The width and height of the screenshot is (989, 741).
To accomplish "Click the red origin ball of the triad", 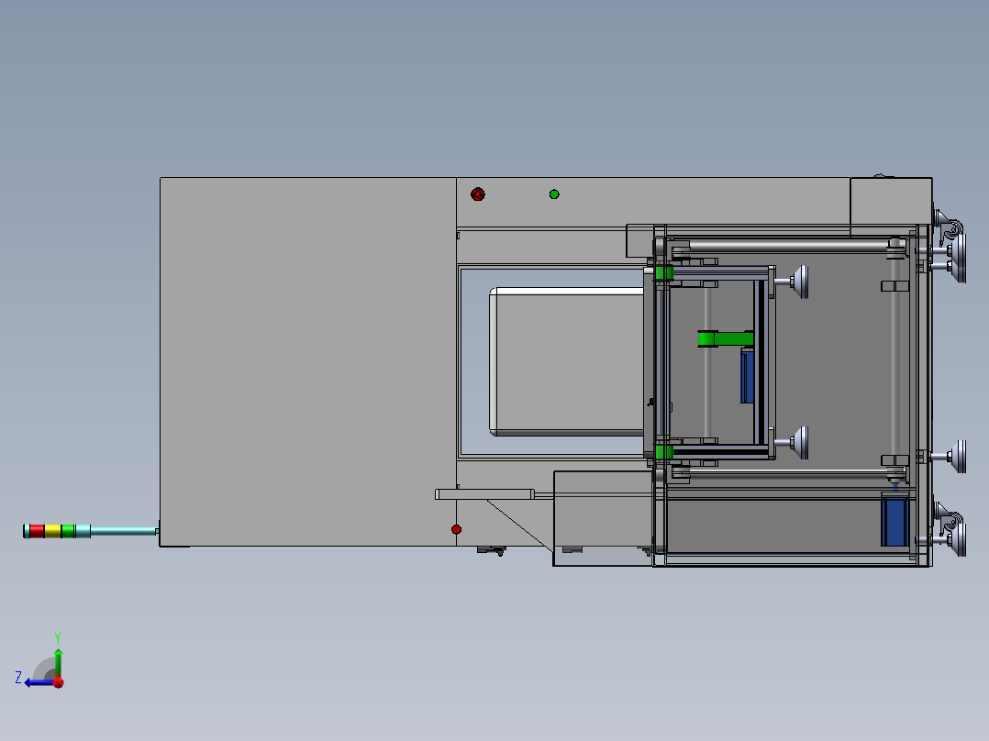I will [59, 682].
